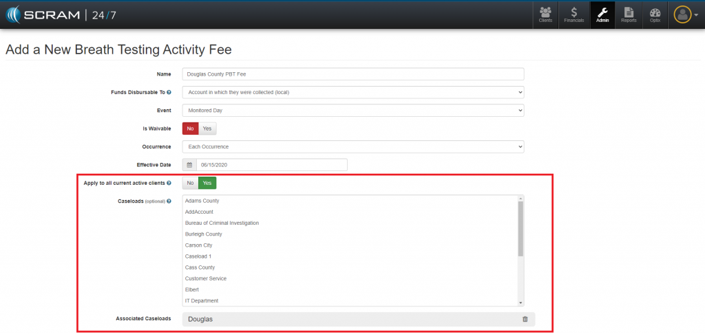705x334 pixels.
Task: Switch Apply to all active clients to No
Action: [x=190, y=183]
